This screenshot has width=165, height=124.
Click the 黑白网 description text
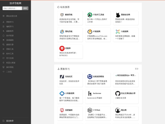(x=125, y=116)
